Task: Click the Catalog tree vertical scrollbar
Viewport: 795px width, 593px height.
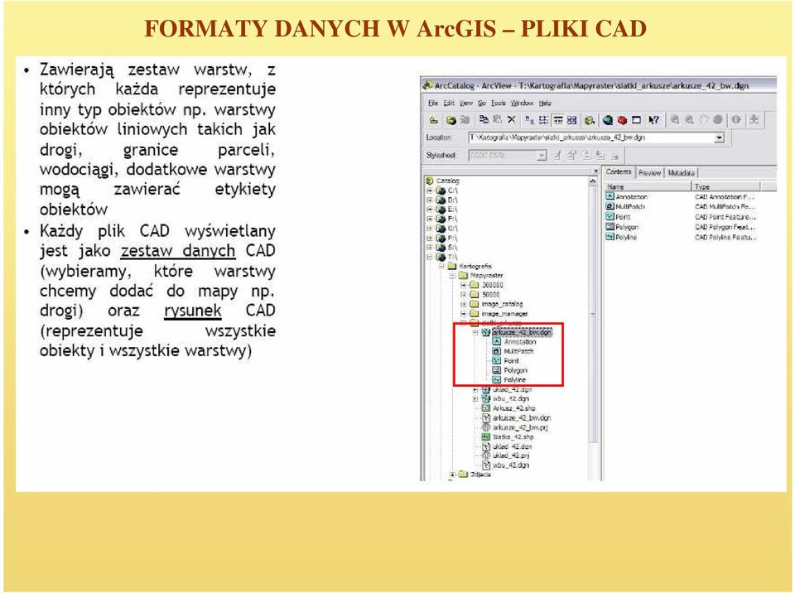Action: point(593,330)
